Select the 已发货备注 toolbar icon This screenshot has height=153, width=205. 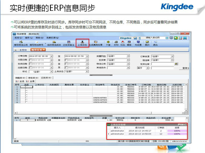(69, 43)
